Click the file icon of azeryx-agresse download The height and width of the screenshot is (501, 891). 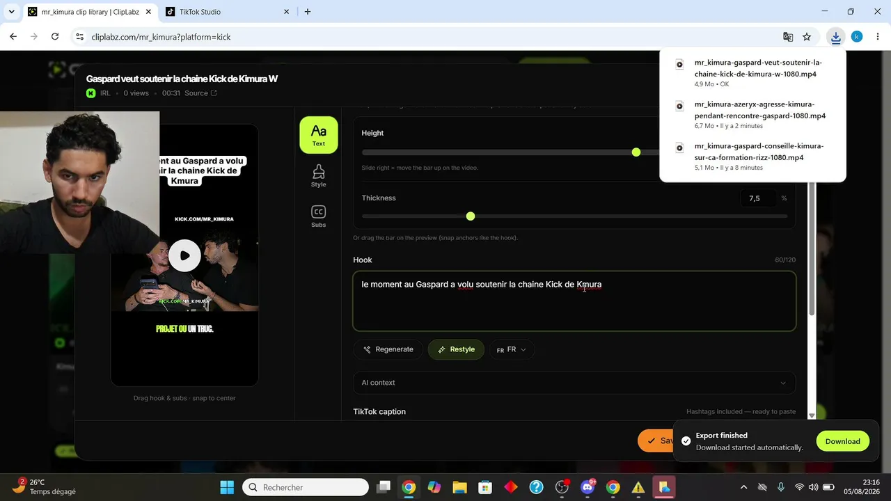coord(679,106)
